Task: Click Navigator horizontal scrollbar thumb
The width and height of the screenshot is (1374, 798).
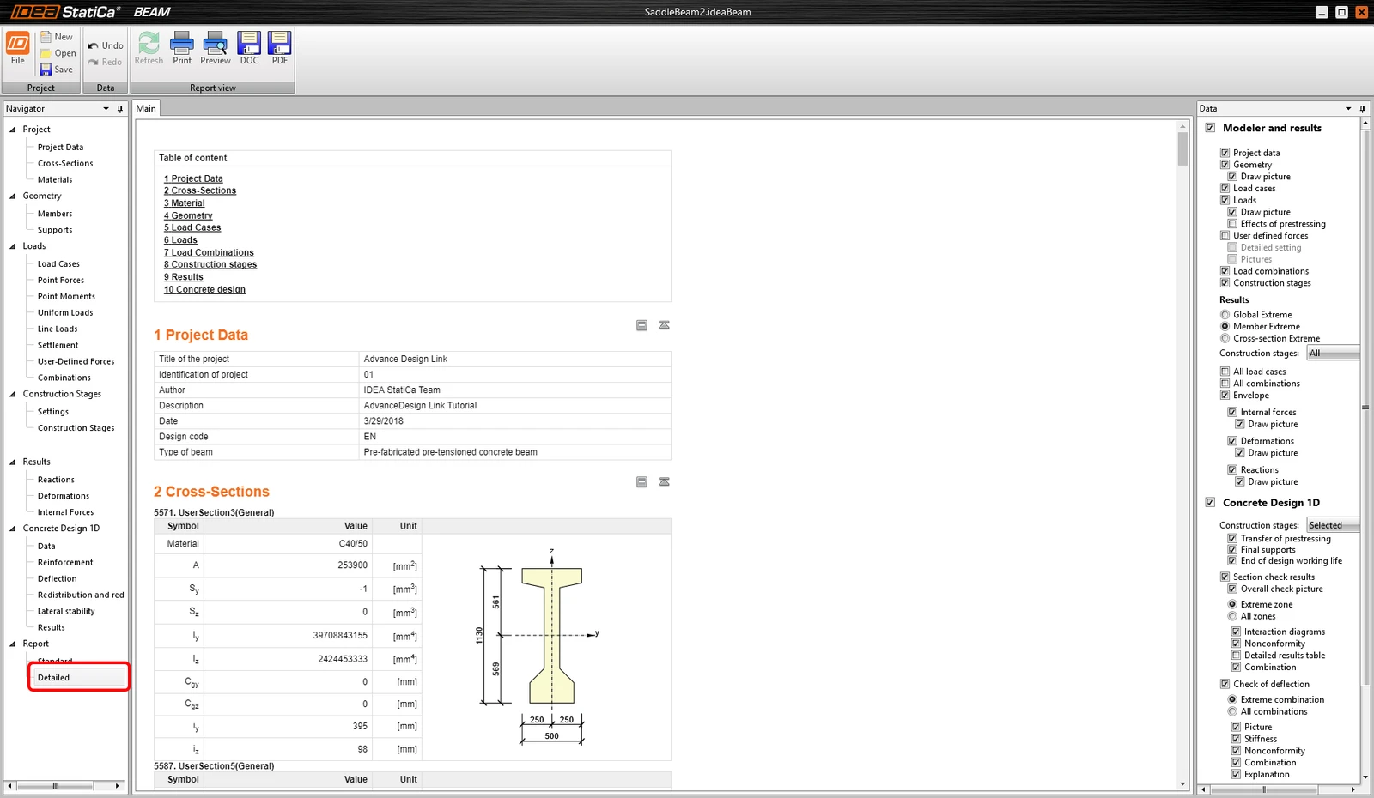Action: point(54,786)
